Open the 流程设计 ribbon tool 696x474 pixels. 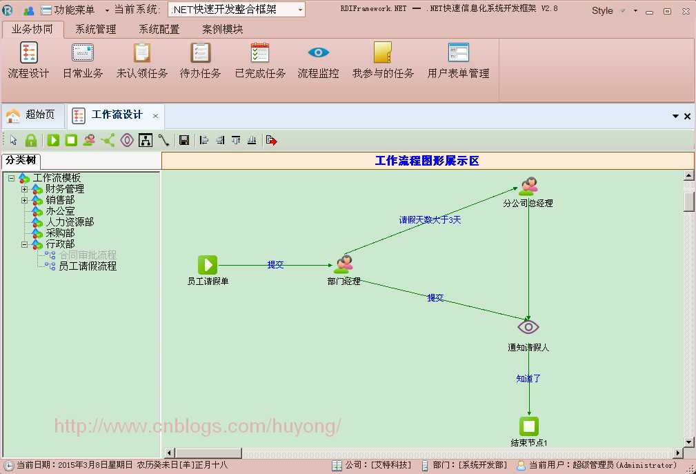click(28, 60)
